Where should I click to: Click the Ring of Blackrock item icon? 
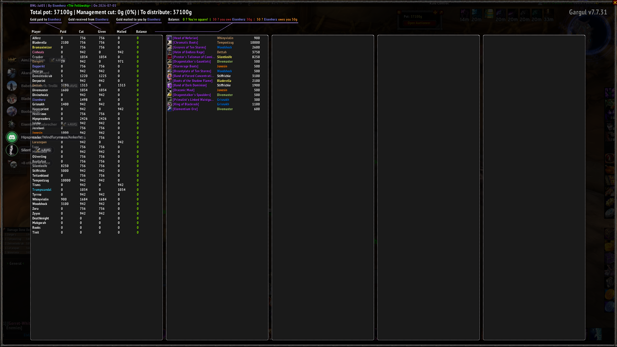[169, 104]
